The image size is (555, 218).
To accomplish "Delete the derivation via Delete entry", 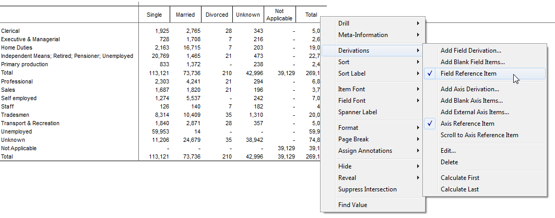I will coord(449,162).
